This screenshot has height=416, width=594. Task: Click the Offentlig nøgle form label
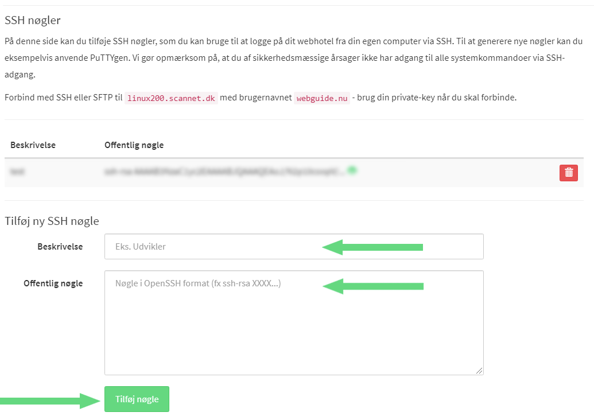(x=53, y=283)
